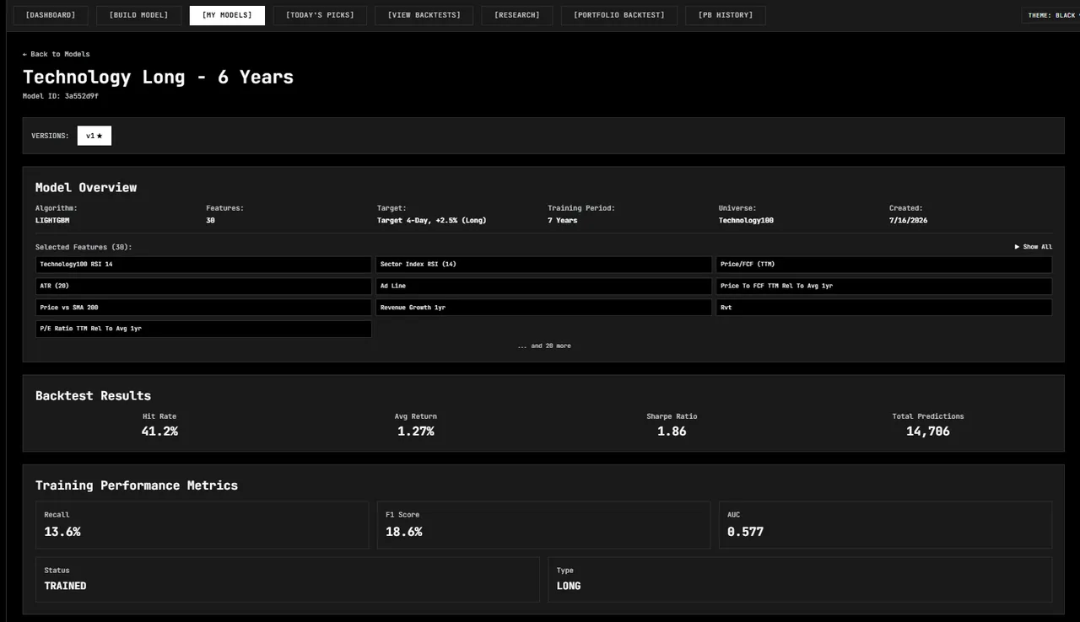Click the AUC value 0.577
Image resolution: width=1080 pixels, height=622 pixels.
[746, 532]
